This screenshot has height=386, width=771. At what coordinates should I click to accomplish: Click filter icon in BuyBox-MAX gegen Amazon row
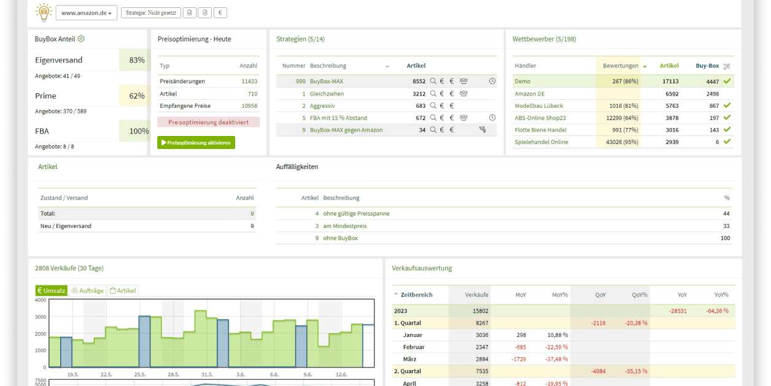coord(483,130)
